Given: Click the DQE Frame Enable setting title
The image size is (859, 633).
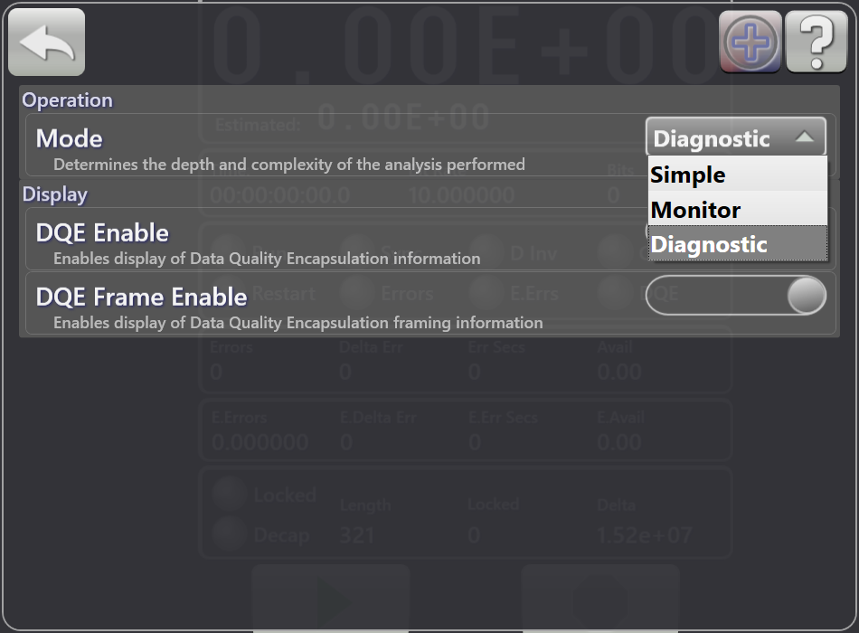Looking at the screenshot, I should (x=141, y=297).
